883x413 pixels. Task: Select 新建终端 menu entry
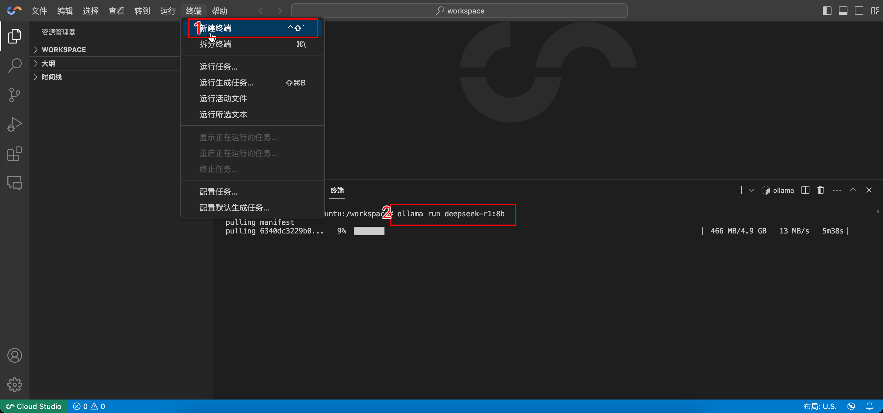(216, 28)
